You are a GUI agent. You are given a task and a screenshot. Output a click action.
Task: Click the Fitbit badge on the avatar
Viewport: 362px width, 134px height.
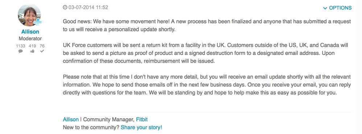(37, 22)
